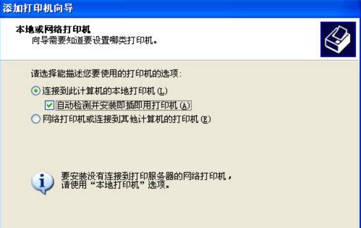This screenshot has height=228, width=361.
Task: Click the (E) accelerator of network printer option
Action: pos(205,119)
